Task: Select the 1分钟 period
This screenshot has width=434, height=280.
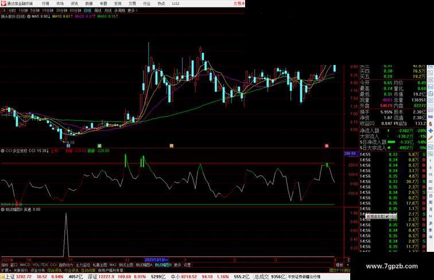Action: [23, 10]
